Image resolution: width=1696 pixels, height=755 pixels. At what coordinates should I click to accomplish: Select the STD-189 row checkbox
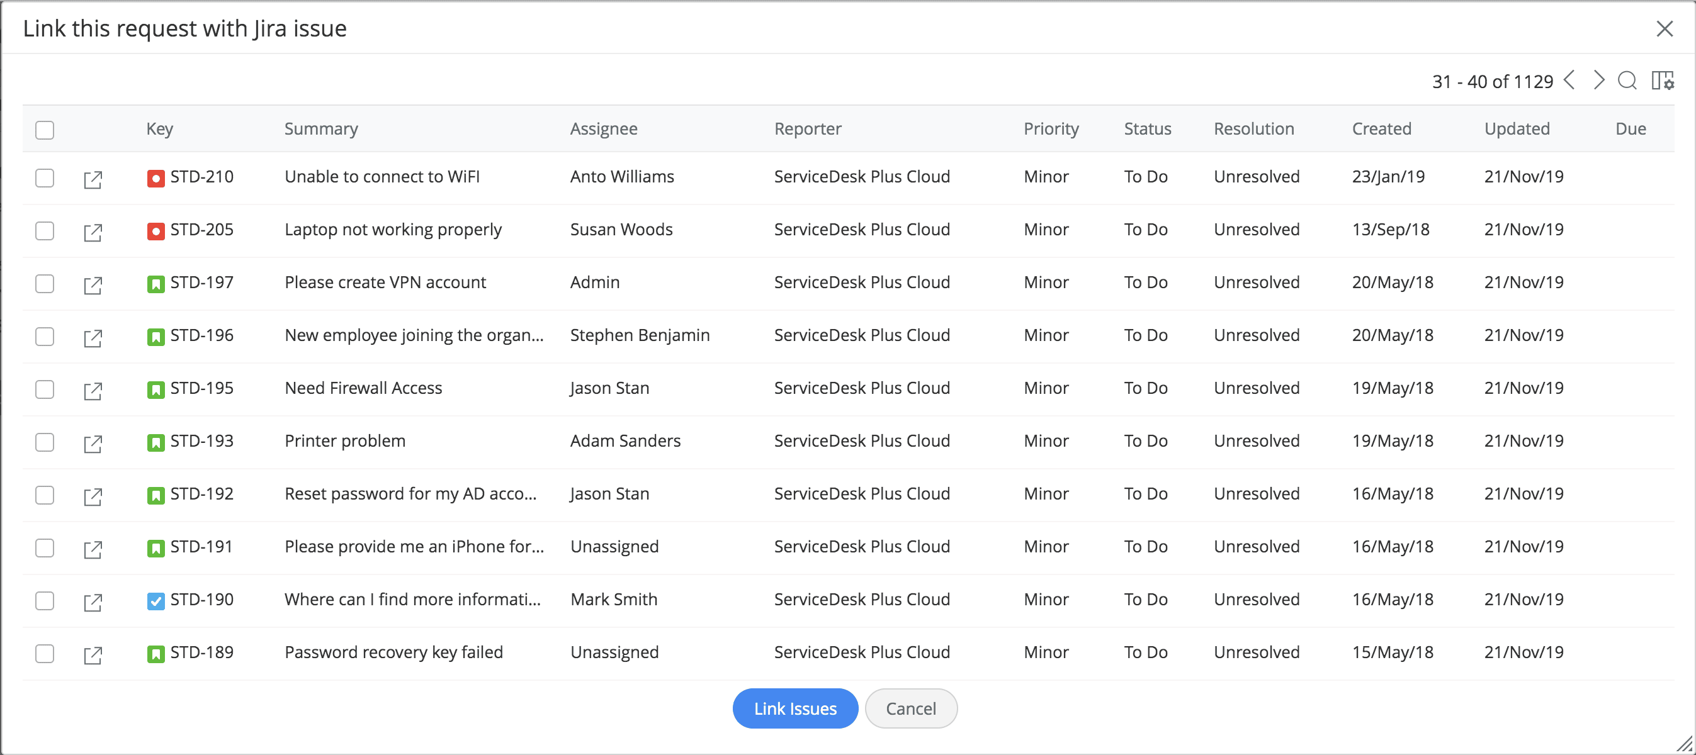(45, 654)
